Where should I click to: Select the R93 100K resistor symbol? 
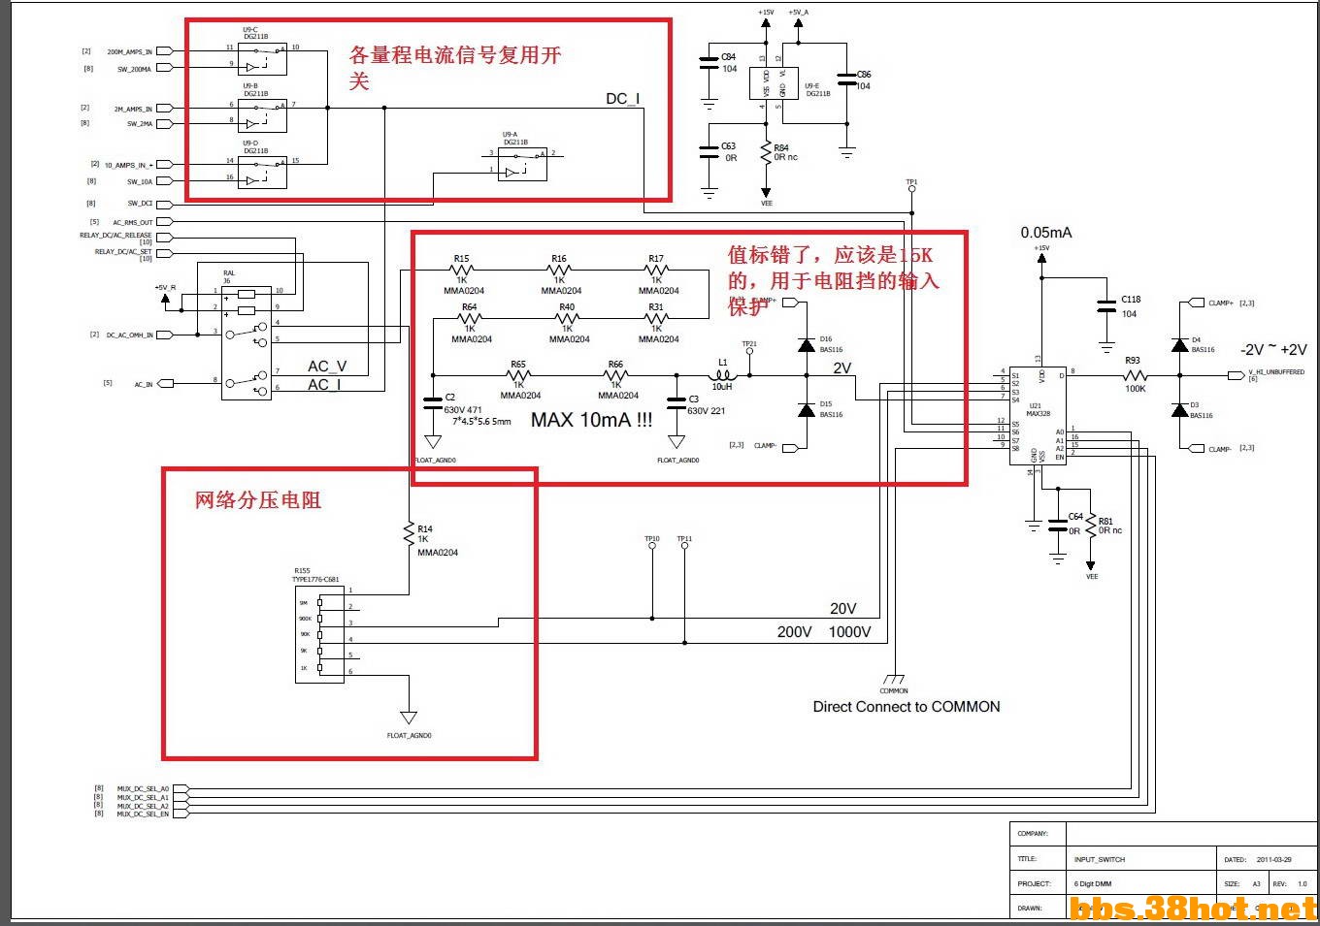click(1134, 375)
